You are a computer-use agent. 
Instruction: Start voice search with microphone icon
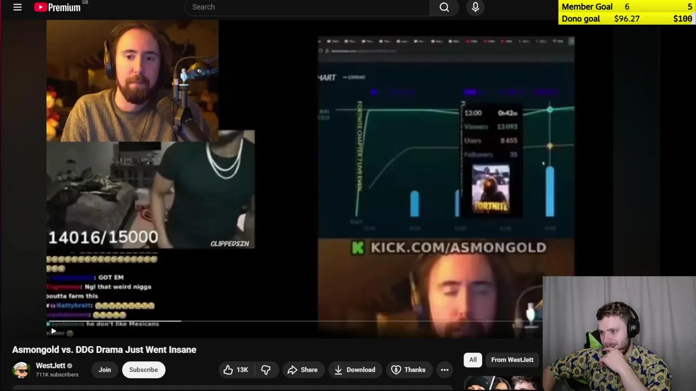475,7
